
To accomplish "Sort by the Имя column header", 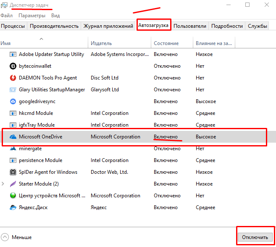I will [5, 43].
